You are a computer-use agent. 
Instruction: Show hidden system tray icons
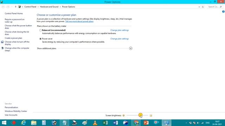(x=186, y=123)
